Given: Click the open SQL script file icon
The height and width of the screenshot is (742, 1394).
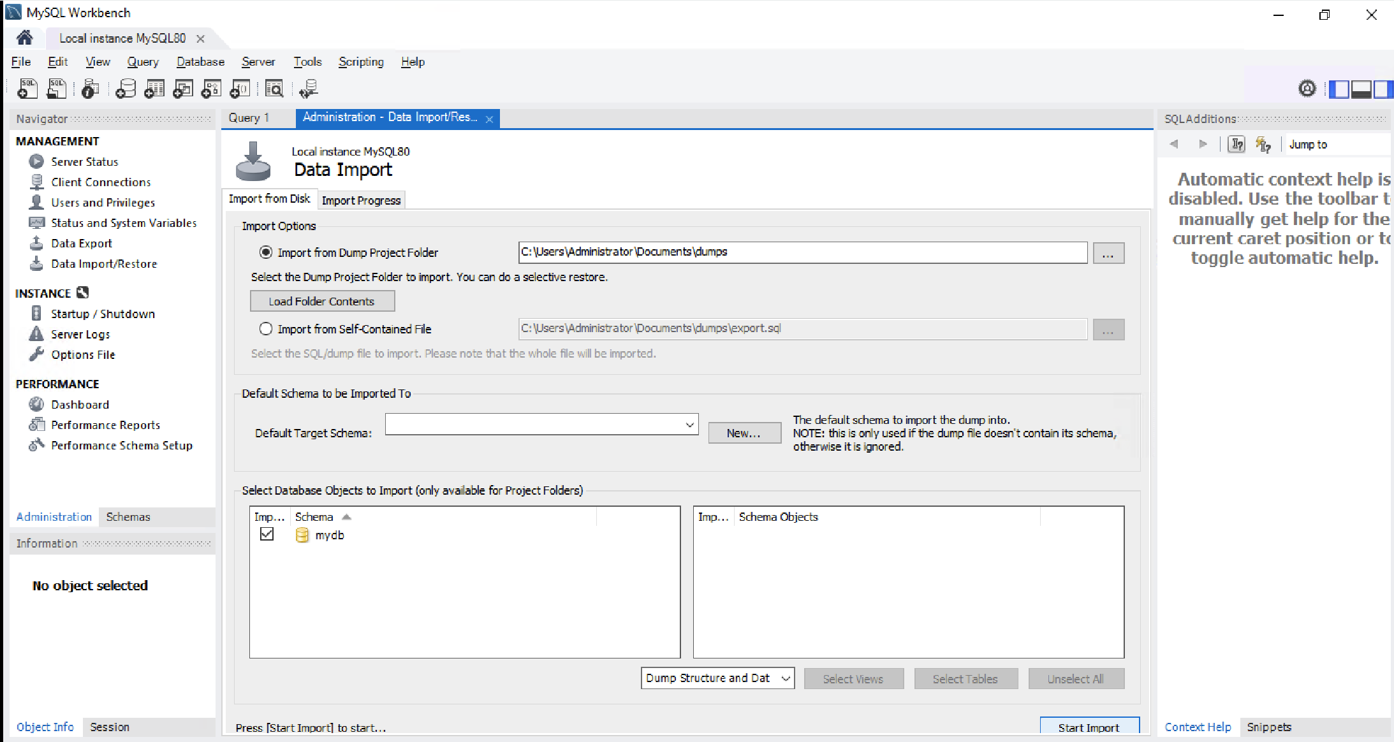Looking at the screenshot, I should 56,89.
